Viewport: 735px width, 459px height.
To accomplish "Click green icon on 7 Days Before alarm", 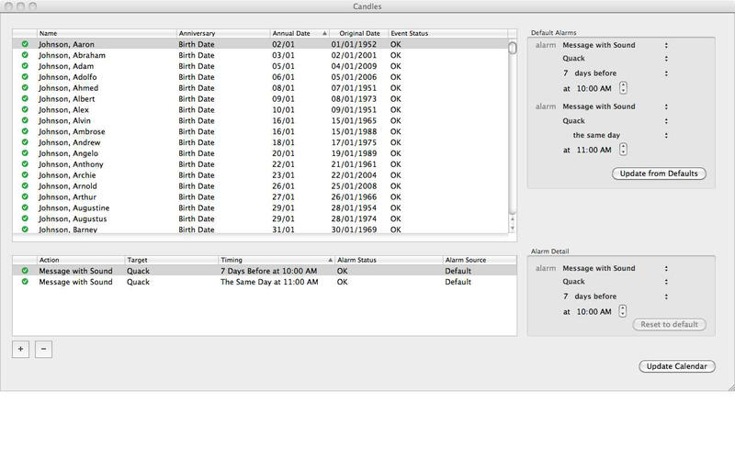I will pyautogui.click(x=25, y=271).
